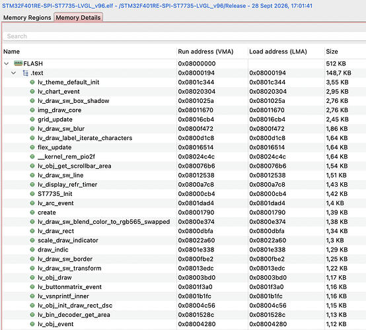This screenshot has width=366, height=330.
Task: Click the FLASH label text
Action: point(33,63)
